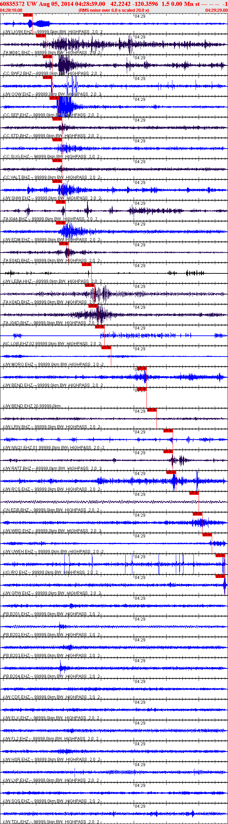The width and height of the screenshot is (228, 824).
Task: Select the pick marker on UW GPW trace
Action: pyautogui.click(x=220, y=576)
